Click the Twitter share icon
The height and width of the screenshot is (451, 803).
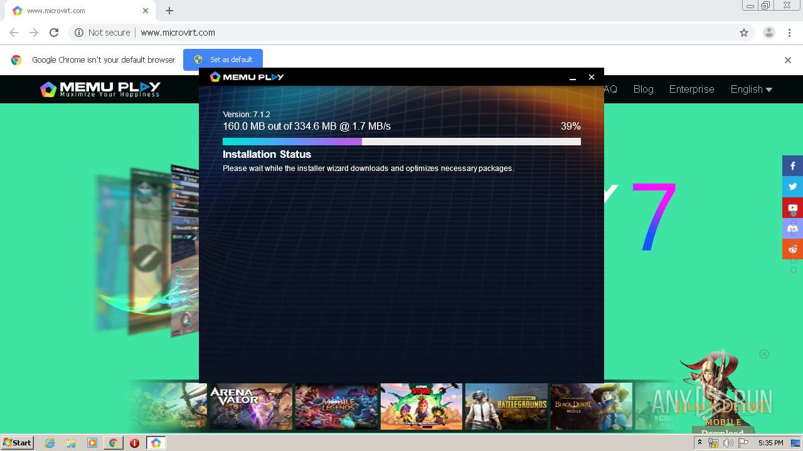[792, 187]
